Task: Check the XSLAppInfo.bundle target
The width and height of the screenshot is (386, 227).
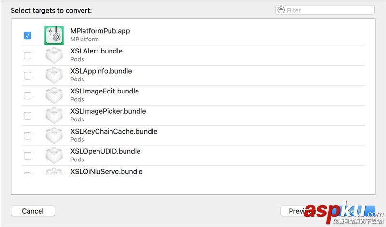Action: [x=28, y=76]
